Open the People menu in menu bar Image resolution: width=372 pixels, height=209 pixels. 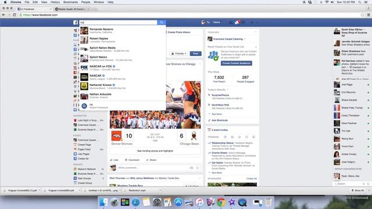coord(85,2)
